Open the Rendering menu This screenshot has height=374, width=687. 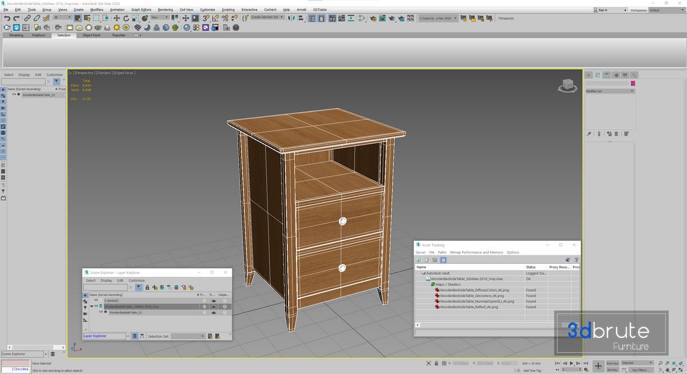(165, 10)
